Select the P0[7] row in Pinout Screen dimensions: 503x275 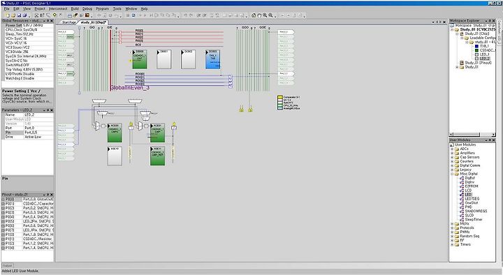[27, 230]
